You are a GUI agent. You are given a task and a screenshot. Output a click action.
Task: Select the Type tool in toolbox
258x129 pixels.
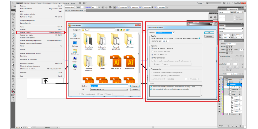point(13,28)
